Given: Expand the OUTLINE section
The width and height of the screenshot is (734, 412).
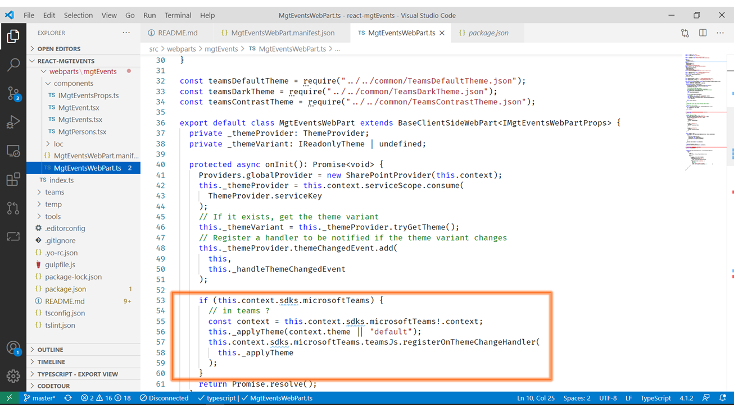Looking at the screenshot, I should coord(50,350).
